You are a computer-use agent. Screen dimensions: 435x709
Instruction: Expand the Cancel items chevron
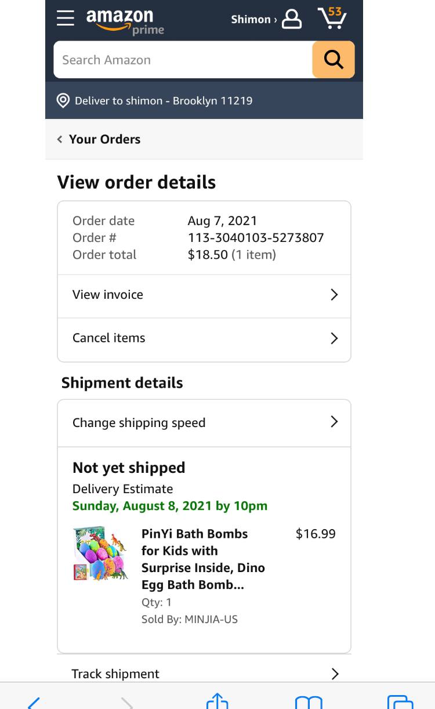click(334, 338)
